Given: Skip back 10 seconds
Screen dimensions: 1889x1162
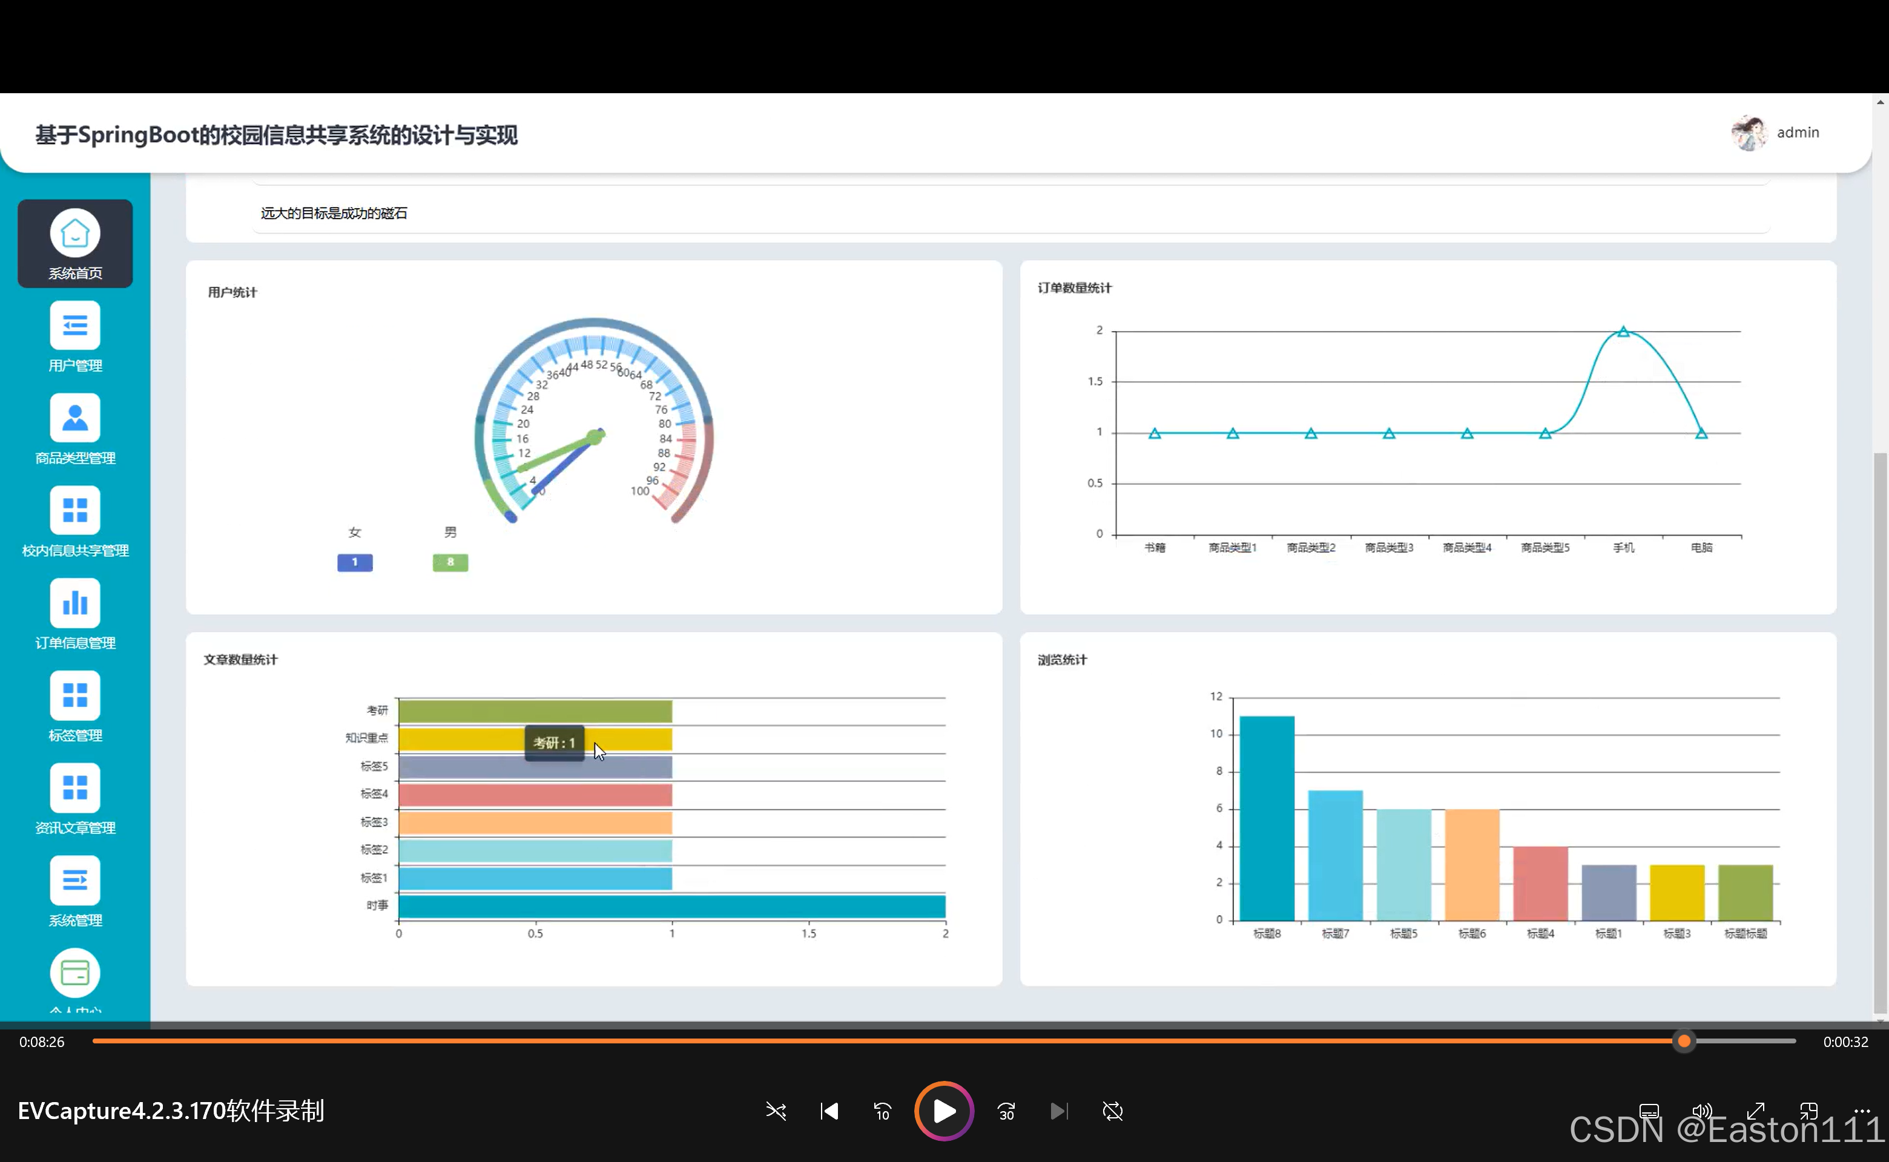Looking at the screenshot, I should [882, 1111].
